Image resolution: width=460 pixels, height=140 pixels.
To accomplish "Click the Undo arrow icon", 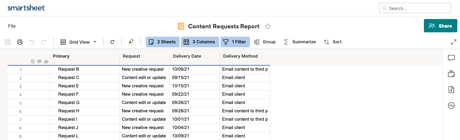I will tap(32, 42).
